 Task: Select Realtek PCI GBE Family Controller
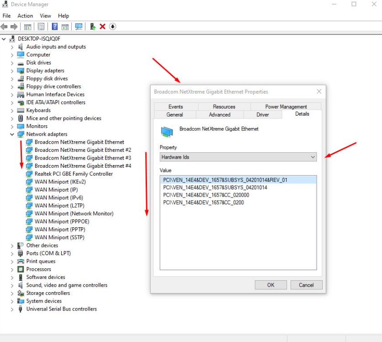(73, 174)
